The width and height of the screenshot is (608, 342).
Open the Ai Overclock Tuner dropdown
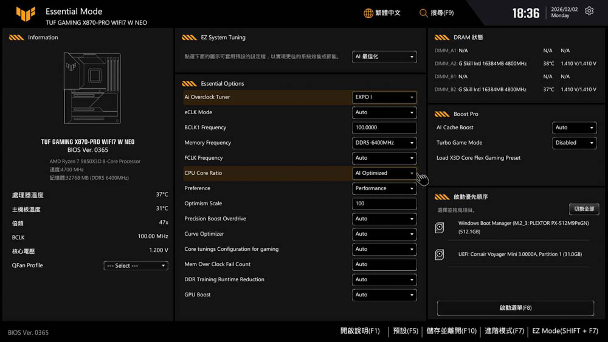point(384,97)
